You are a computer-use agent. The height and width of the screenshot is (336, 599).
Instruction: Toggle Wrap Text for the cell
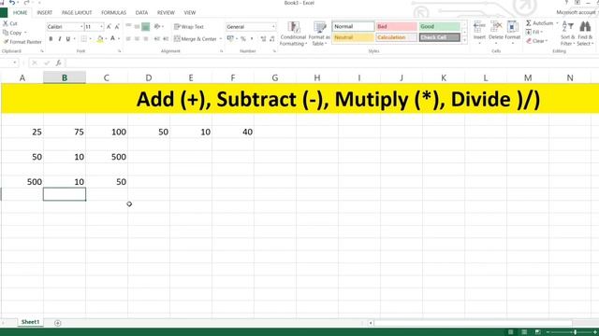[x=189, y=27]
